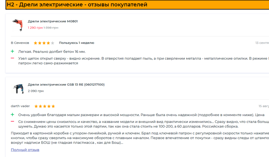
Task: Click the blue GSB 13 RE drill image
Action: [18, 89]
